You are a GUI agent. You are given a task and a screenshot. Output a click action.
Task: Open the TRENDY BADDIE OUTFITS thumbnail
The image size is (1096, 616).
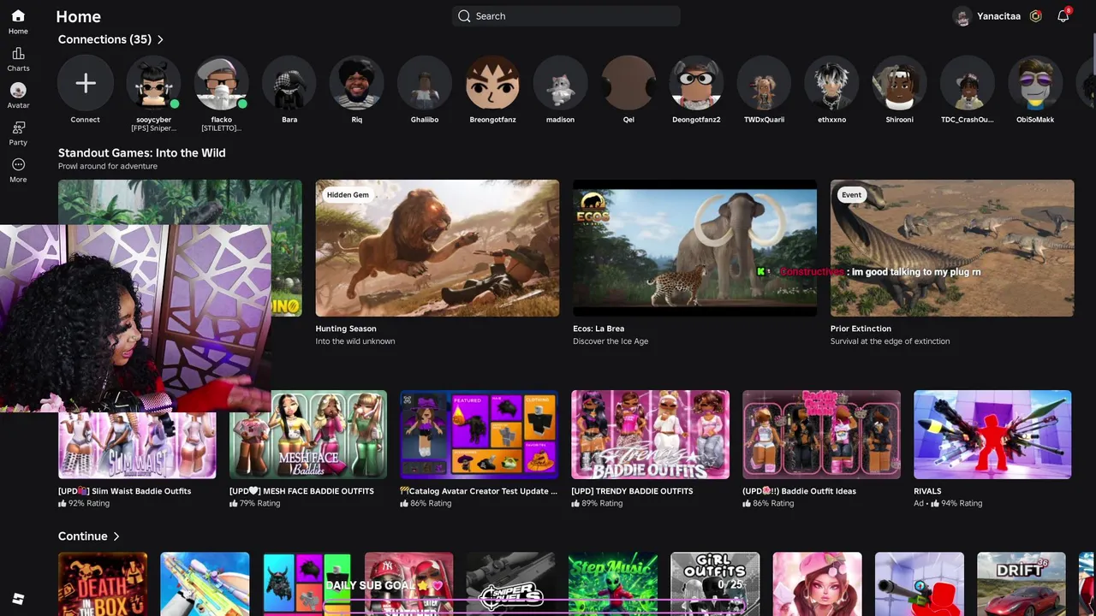(650, 435)
